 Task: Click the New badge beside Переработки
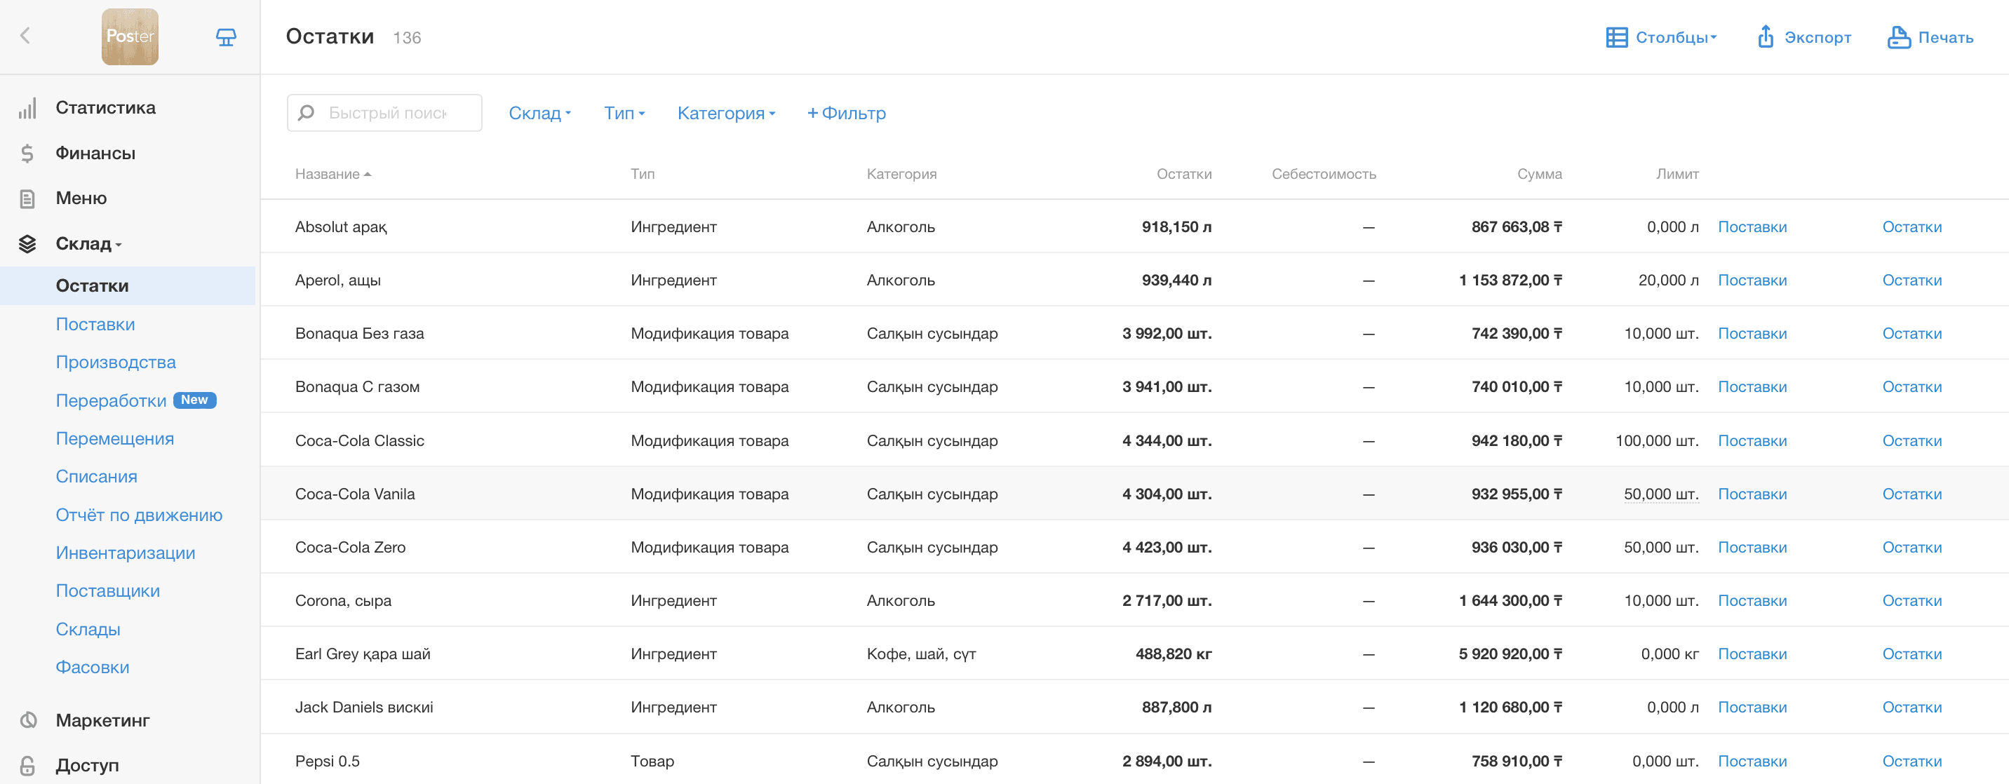click(x=194, y=400)
